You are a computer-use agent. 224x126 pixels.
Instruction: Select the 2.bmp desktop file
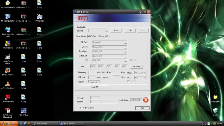[24, 72]
